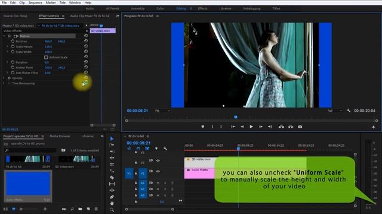Select the Slide tool

[112, 190]
